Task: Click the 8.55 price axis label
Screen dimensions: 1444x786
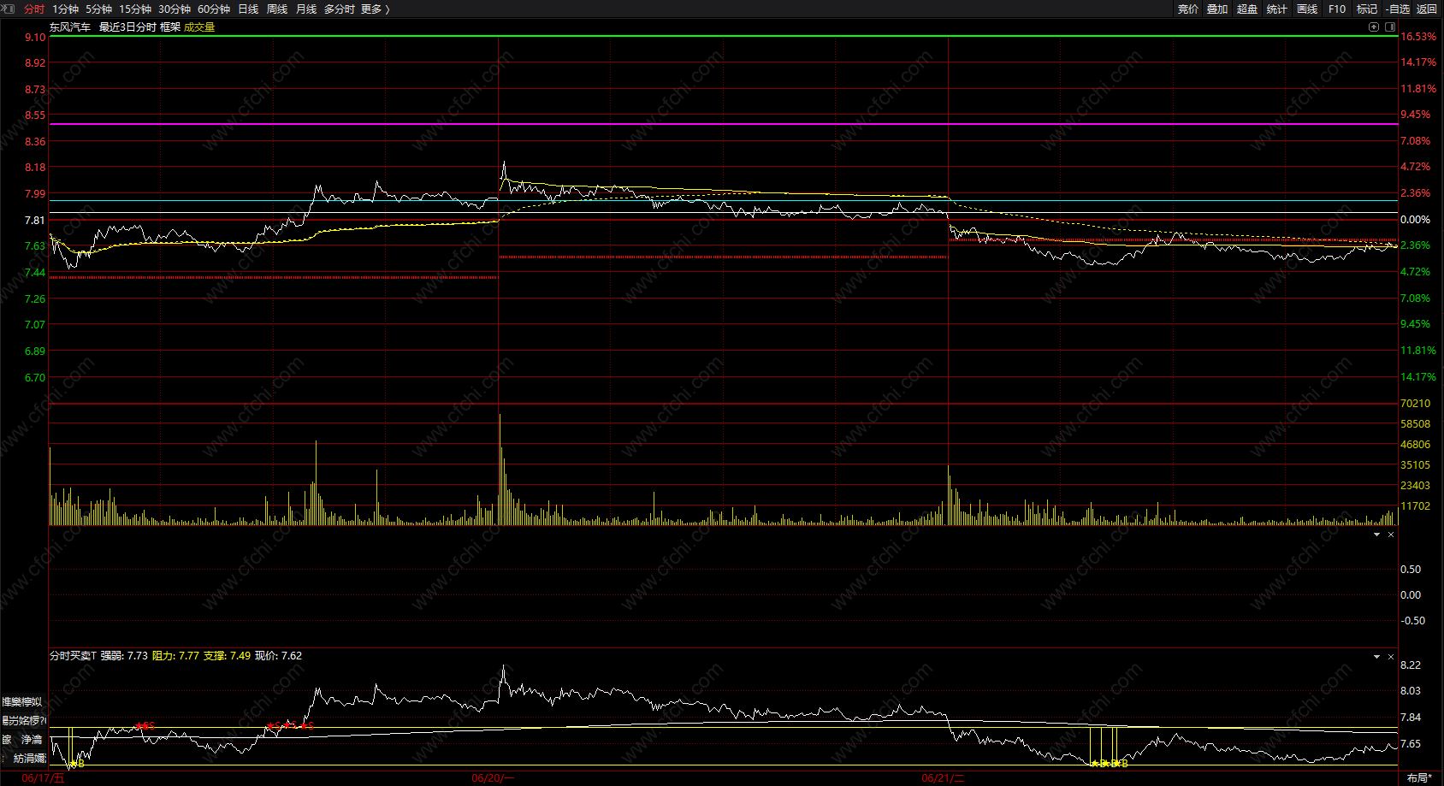Action: (x=35, y=115)
